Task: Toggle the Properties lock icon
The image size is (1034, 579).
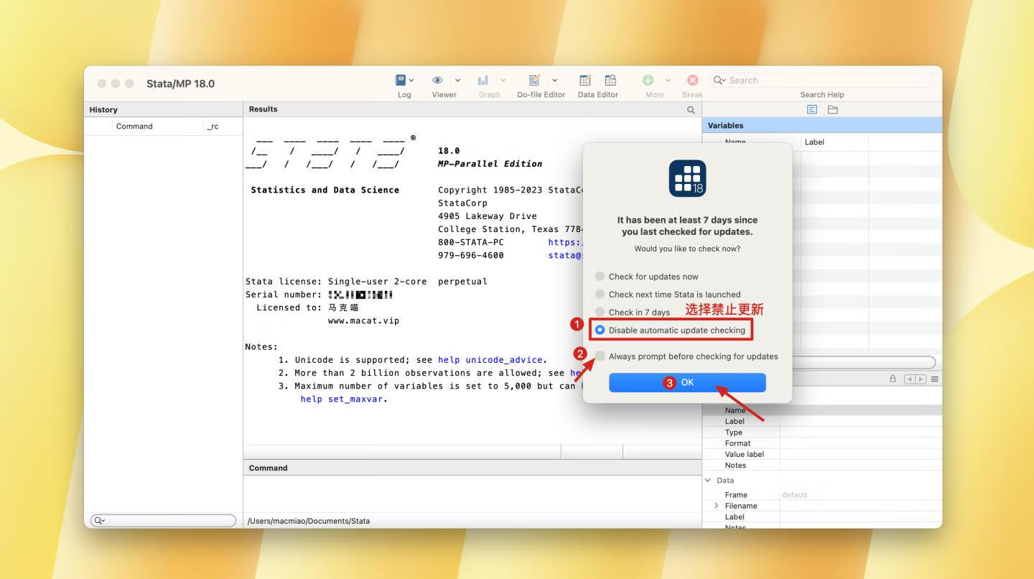Action: point(893,379)
